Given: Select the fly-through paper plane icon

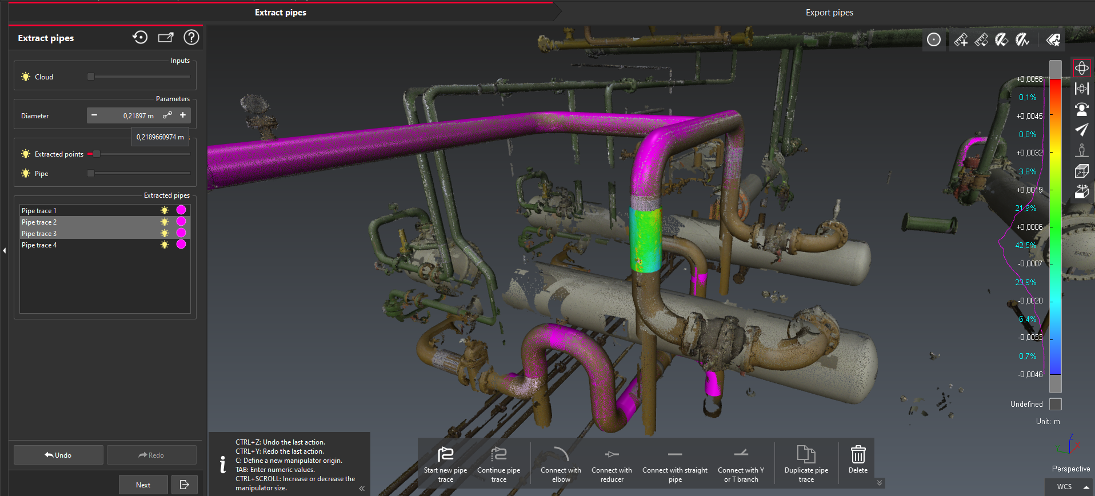Looking at the screenshot, I should pyautogui.click(x=1081, y=130).
